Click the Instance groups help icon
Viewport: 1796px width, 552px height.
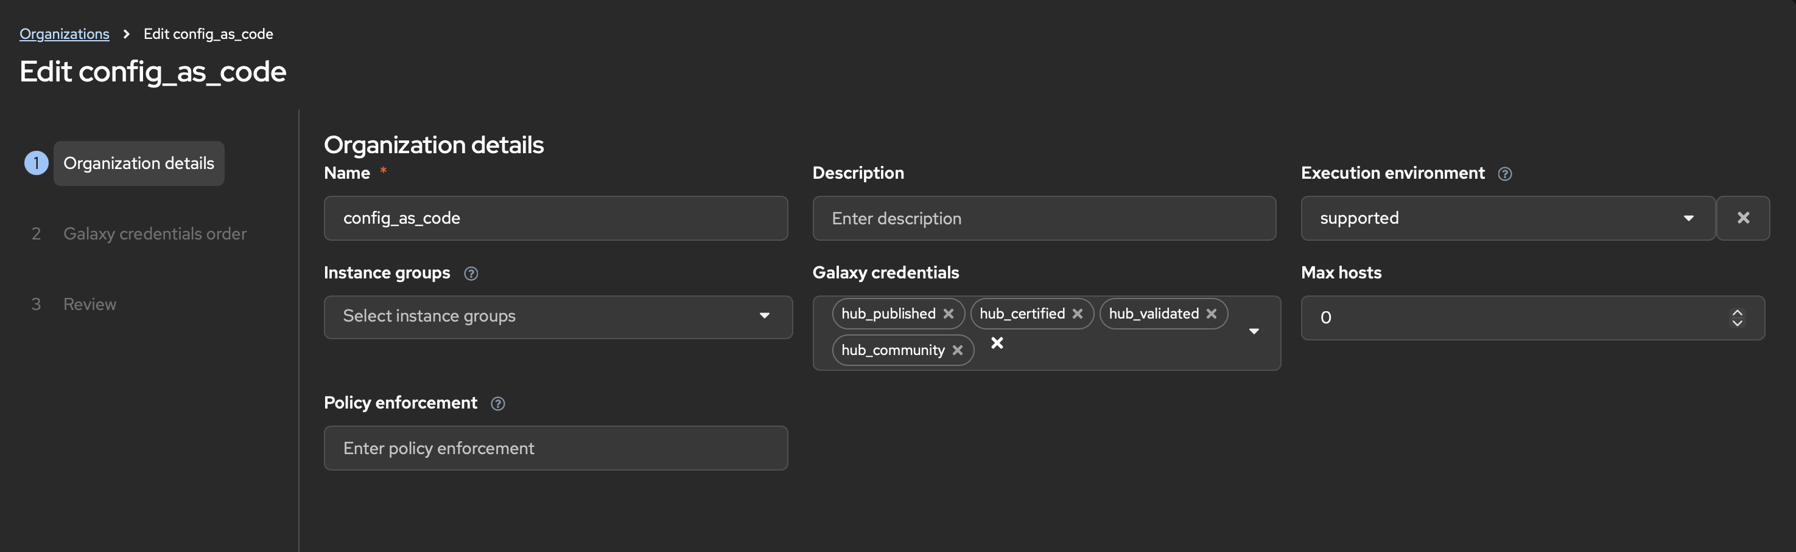pyautogui.click(x=471, y=274)
